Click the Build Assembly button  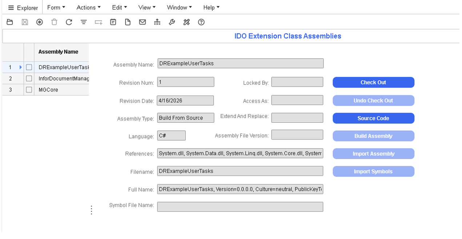373,136
